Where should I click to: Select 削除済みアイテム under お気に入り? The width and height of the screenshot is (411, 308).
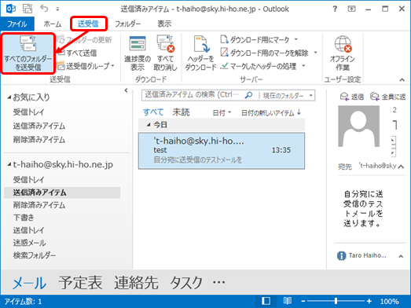[x=39, y=140]
